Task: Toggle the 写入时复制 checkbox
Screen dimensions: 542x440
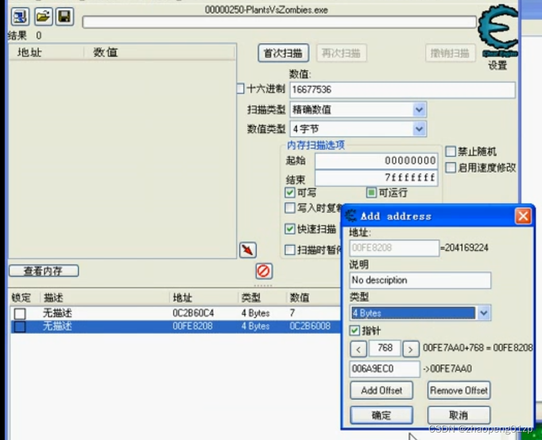Action: 290,208
